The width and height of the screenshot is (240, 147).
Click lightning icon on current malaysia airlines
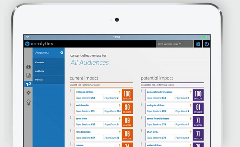tap(120, 92)
